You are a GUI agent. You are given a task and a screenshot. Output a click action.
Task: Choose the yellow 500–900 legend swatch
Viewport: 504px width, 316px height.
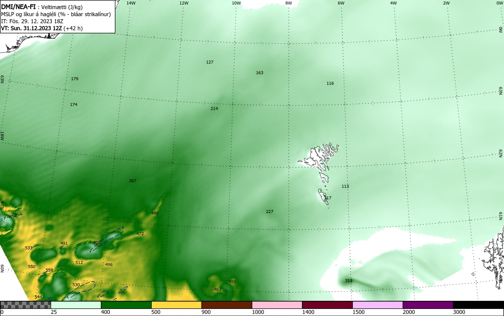coord(176,305)
